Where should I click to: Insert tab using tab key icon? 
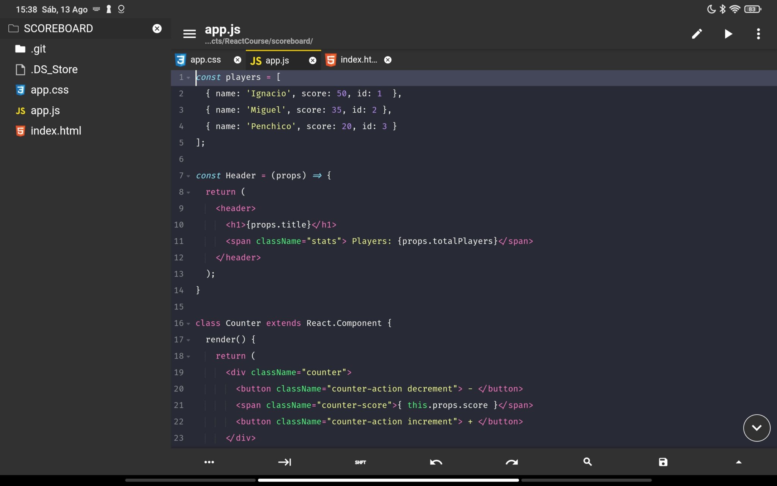tap(285, 462)
